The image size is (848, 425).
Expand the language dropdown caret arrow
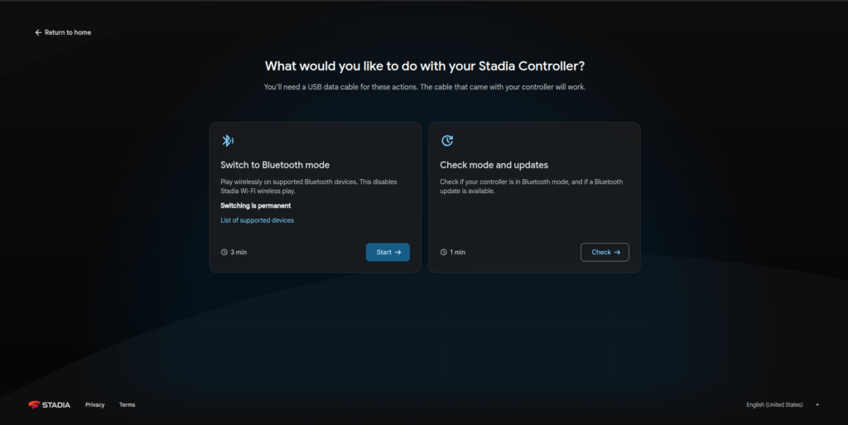pos(817,404)
